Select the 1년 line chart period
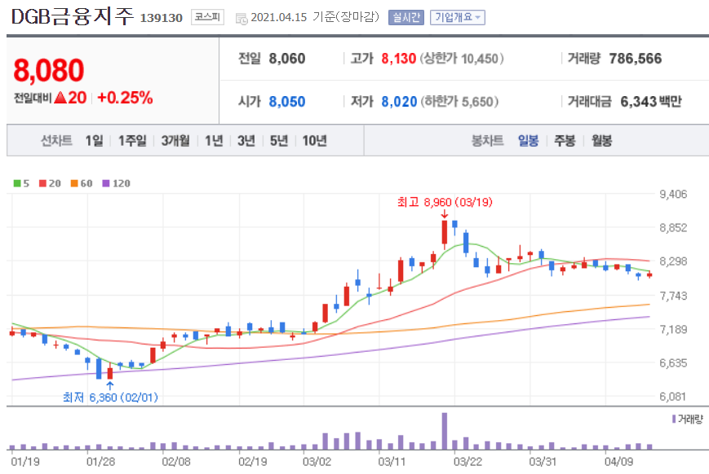709x474 pixels. [214, 141]
